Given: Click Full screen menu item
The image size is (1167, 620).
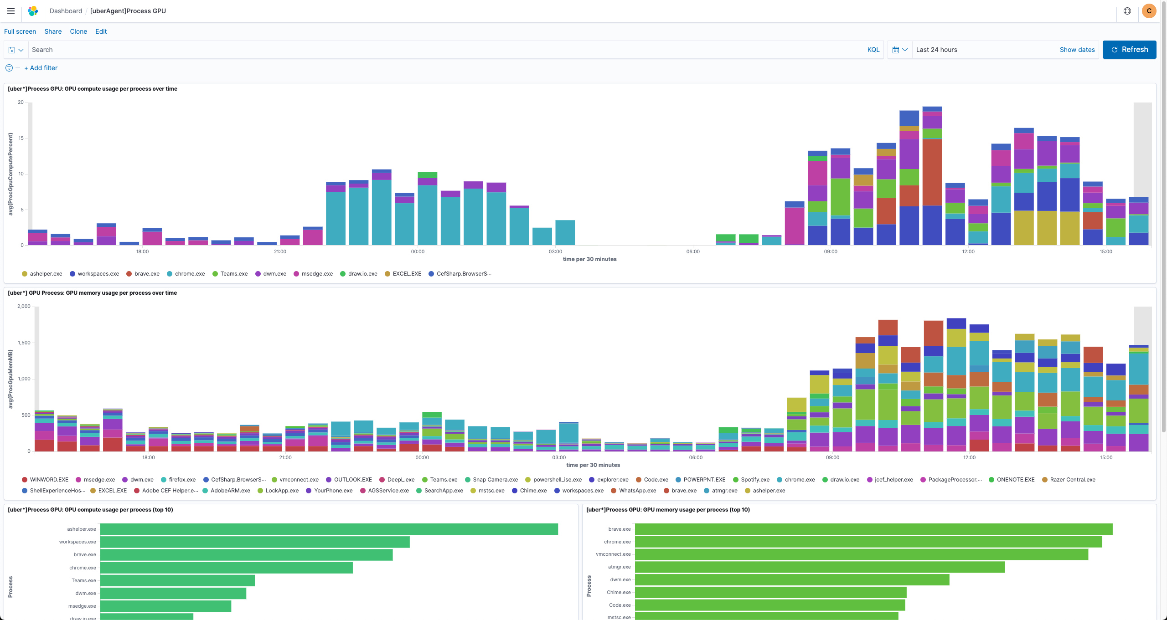Looking at the screenshot, I should [x=20, y=31].
